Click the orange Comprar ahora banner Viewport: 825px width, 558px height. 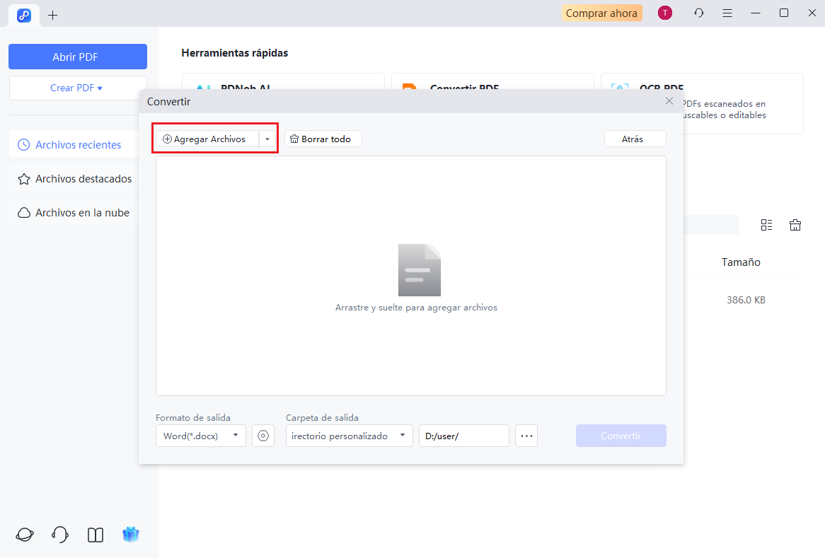pos(601,12)
